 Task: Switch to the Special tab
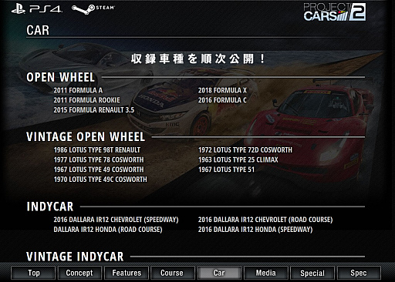coord(312,273)
